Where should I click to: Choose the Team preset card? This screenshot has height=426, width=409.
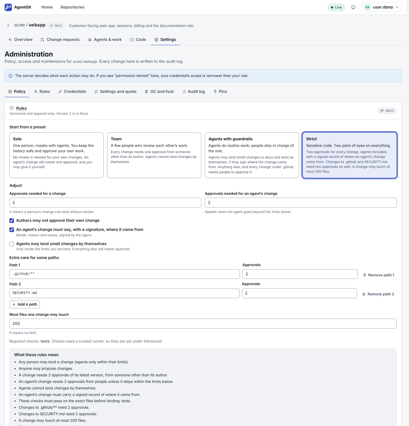[154, 155]
